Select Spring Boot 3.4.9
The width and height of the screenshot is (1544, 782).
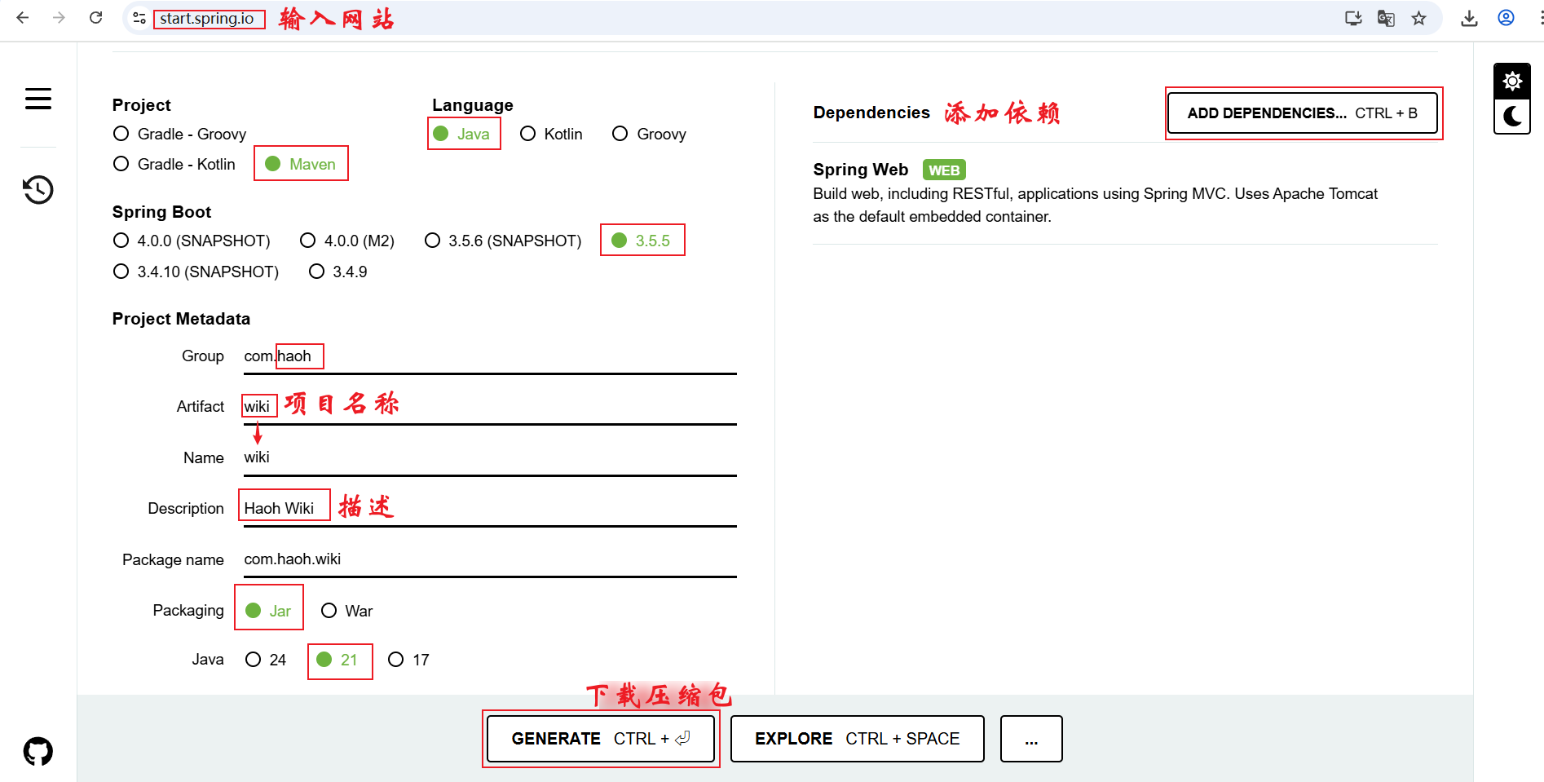(x=317, y=272)
